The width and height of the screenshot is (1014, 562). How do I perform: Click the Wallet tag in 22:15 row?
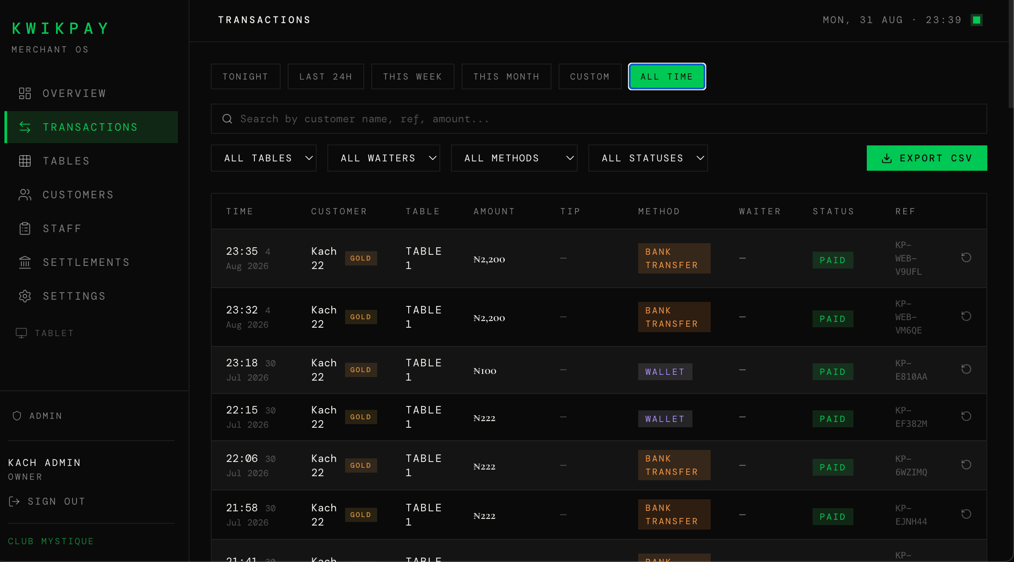[665, 419]
